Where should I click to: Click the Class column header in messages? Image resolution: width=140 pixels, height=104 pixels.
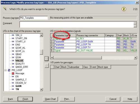click(86, 67)
